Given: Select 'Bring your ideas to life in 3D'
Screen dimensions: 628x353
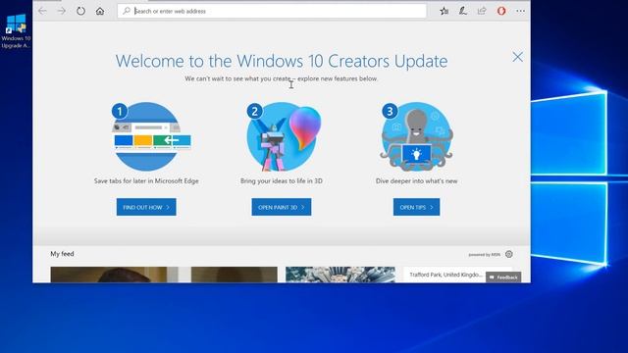Looking at the screenshot, I should click(282, 180).
